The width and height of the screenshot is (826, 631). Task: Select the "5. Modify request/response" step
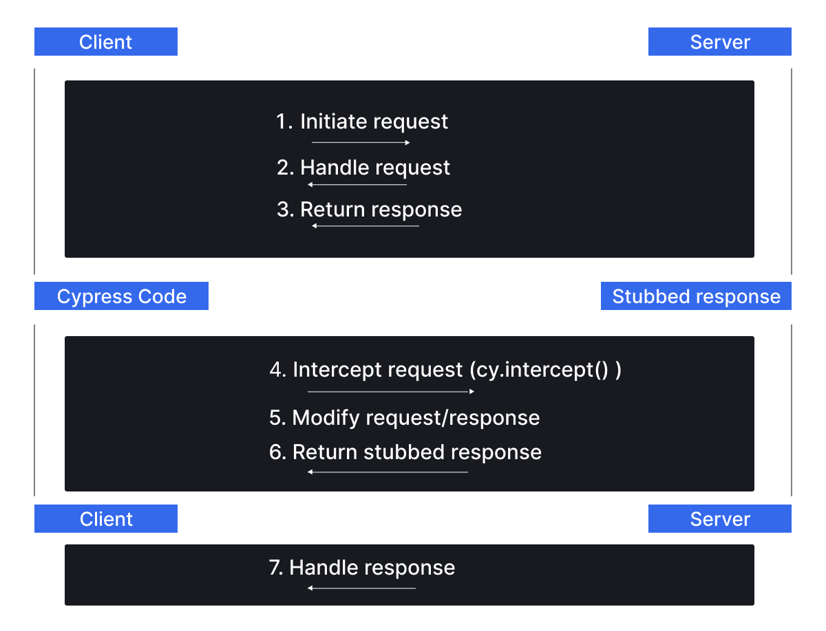point(404,417)
